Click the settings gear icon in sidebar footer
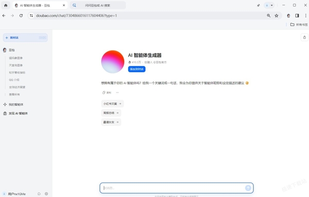309x197 pixels. click(x=46, y=193)
